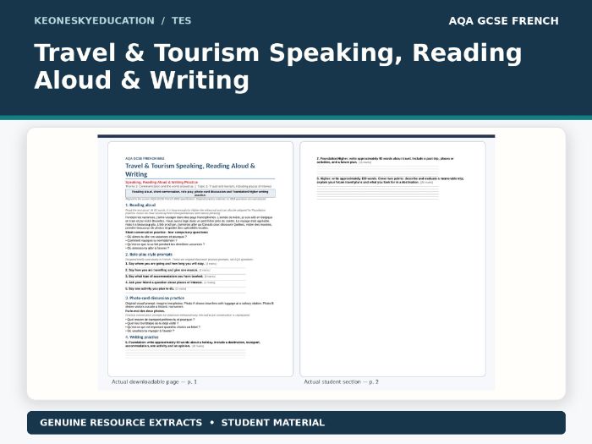Click prompt 'Ask your friend a question'
Viewport: 592px width, 444px height.
point(170,282)
